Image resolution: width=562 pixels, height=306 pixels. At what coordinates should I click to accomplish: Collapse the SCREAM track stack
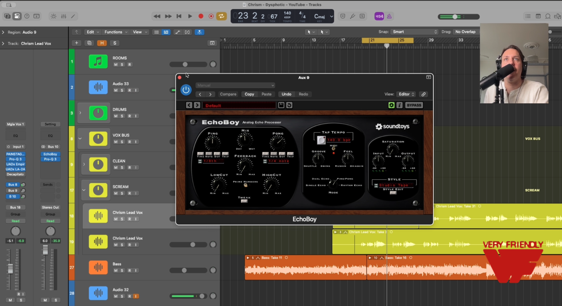pyautogui.click(x=84, y=190)
